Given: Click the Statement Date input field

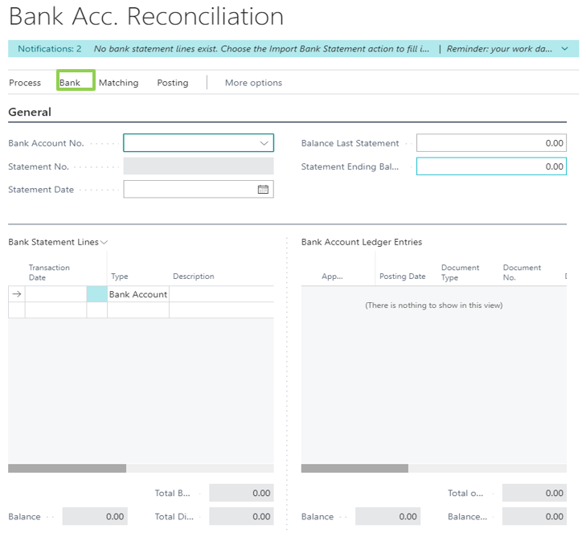Looking at the screenshot, I should [189, 190].
